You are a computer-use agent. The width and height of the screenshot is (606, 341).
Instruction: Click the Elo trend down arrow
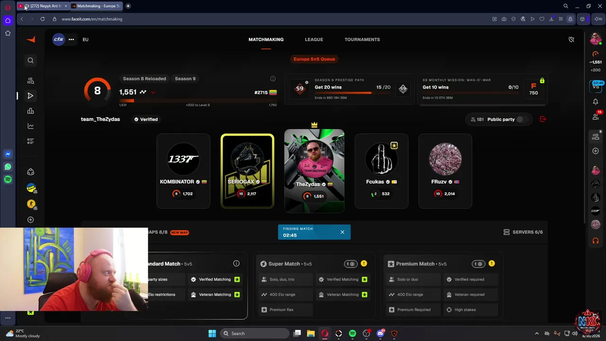153,92
